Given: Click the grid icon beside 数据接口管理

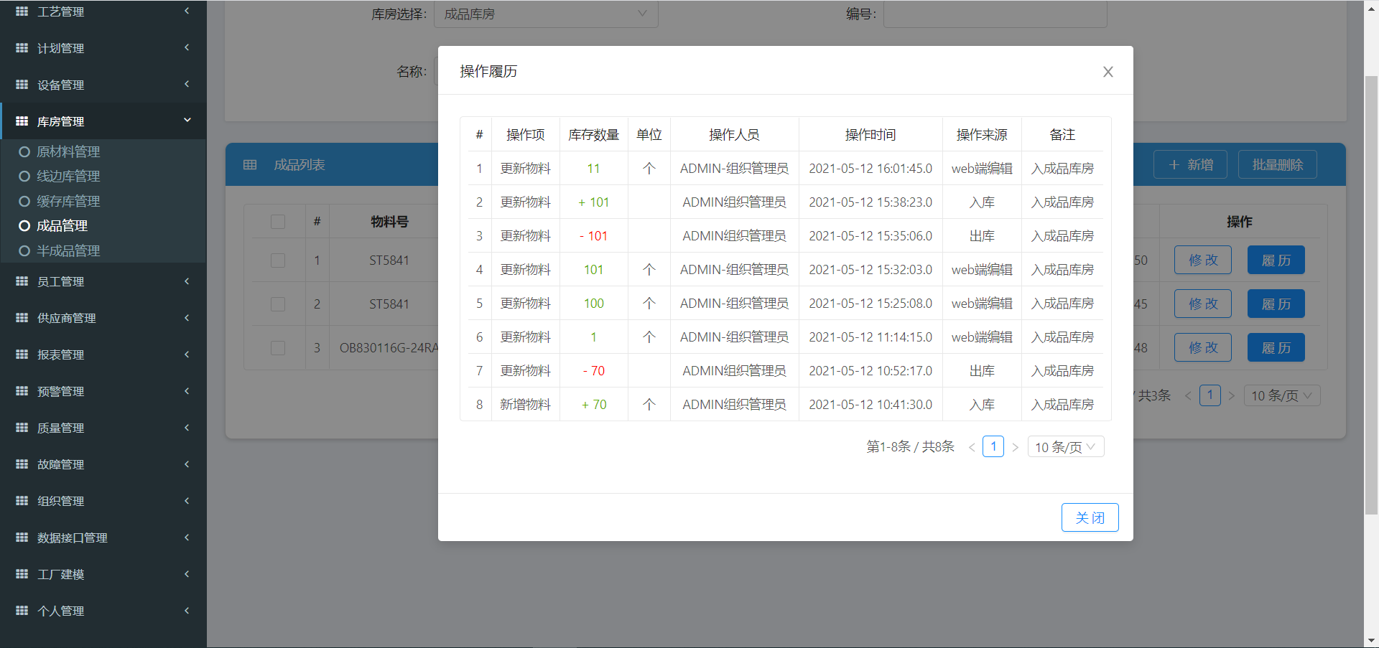Looking at the screenshot, I should 22,537.
